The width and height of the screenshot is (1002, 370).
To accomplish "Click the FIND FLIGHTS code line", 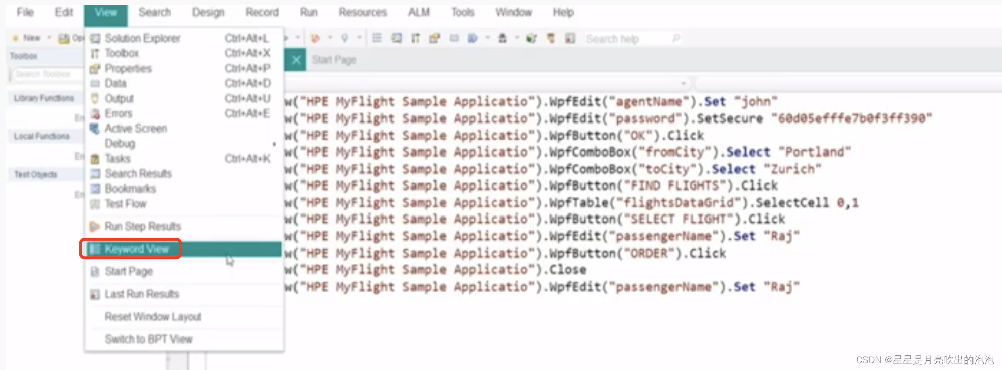I will click(x=531, y=186).
